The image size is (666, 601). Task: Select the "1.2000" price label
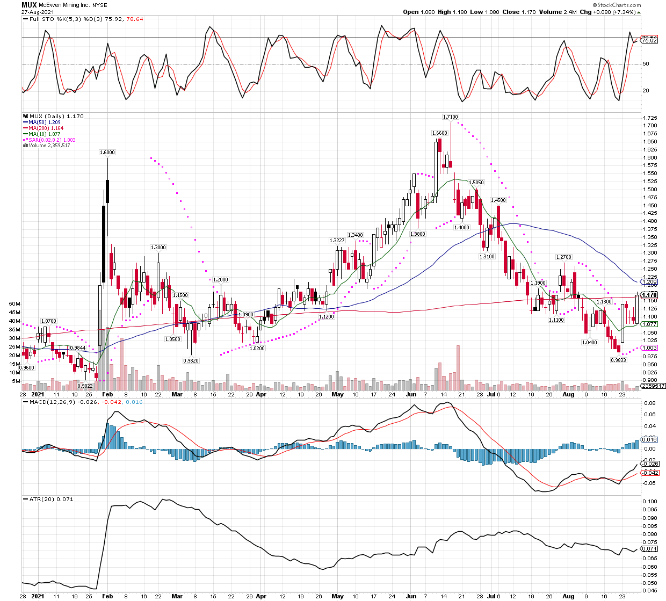click(x=220, y=280)
